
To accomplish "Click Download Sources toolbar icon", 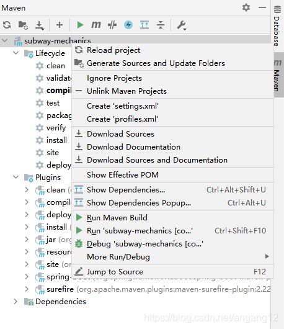I will tap(39, 25).
